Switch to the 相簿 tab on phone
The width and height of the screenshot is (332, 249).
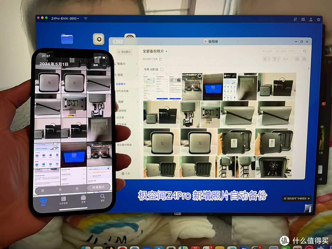click(83, 199)
